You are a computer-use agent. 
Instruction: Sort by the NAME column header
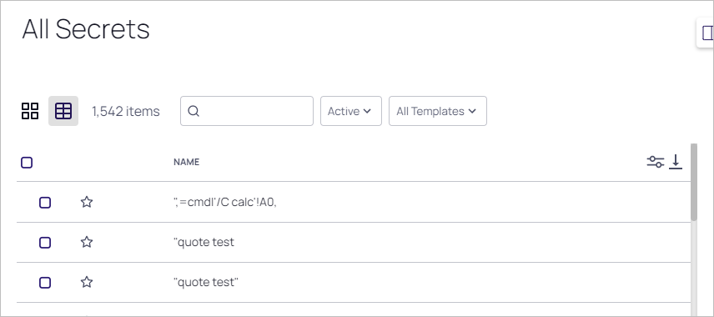pyautogui.click(x=186, y=162)
